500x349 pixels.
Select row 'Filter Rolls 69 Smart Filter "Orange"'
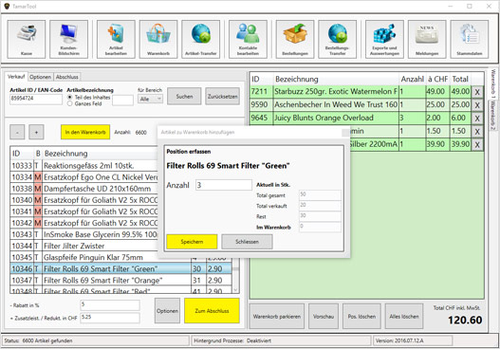point(121,281)
